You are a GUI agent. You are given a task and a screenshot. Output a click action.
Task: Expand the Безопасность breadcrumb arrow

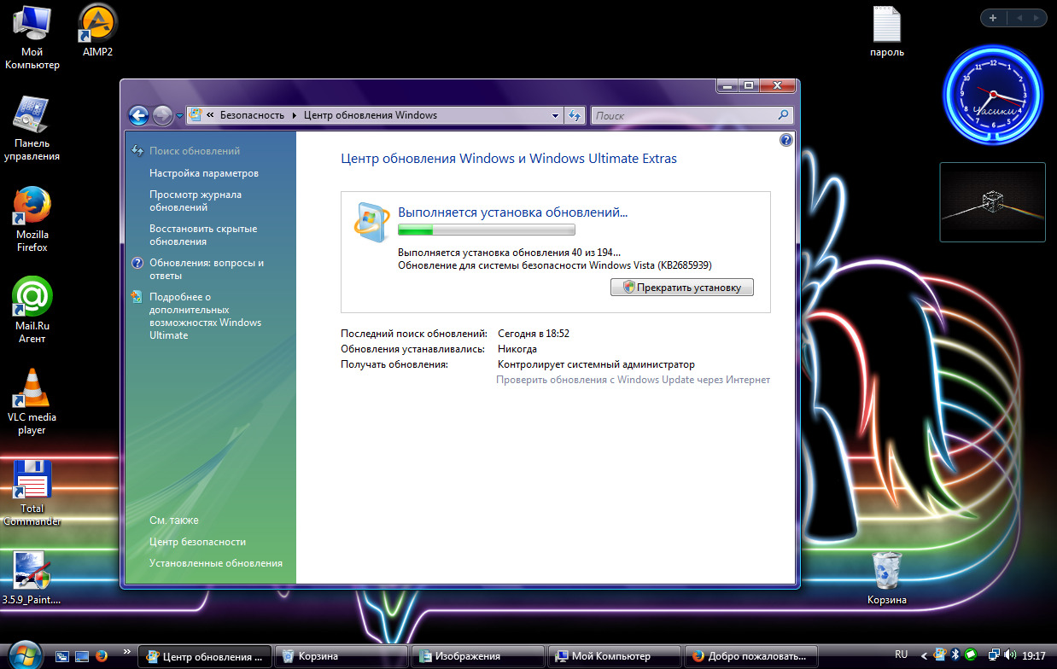pos(295,115)
